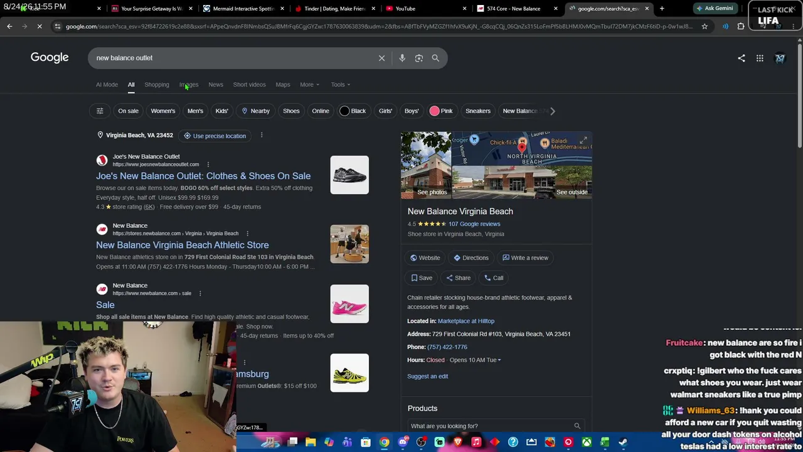The width and height of the screenshot is (803, 452).
Task: Start a voice search with the microphone
Action: [x=402, y=58]
